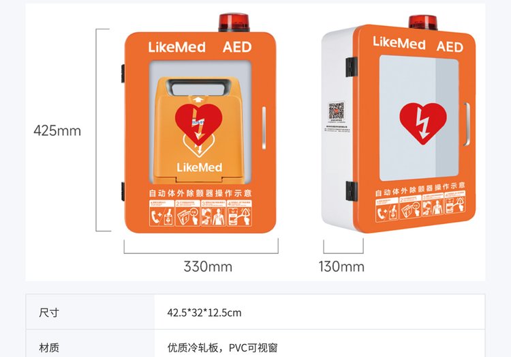Click the fourth instruction step icon on left cabinet
This screenshot has width=511, height=357.
point(240,213)
